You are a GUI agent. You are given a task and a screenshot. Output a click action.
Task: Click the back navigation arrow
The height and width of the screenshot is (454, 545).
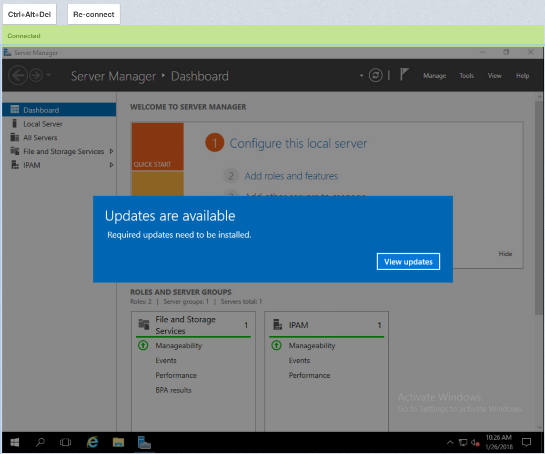pos(18,75)
